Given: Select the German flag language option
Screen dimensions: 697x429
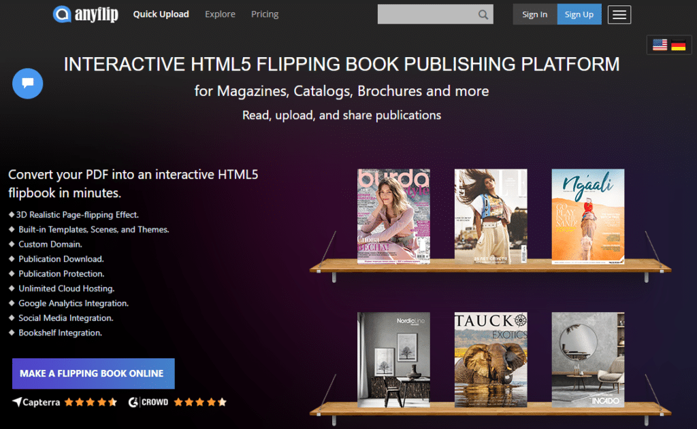Looking at the screenshot, I should [x=679, y=44].
